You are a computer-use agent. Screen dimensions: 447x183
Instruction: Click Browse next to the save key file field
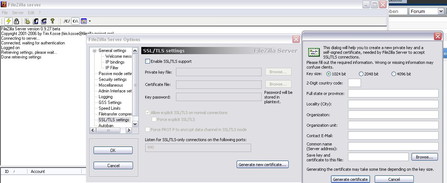pos(424,157)
